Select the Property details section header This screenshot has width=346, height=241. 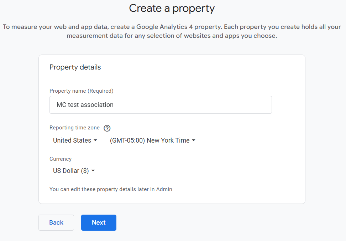point(75,67)
